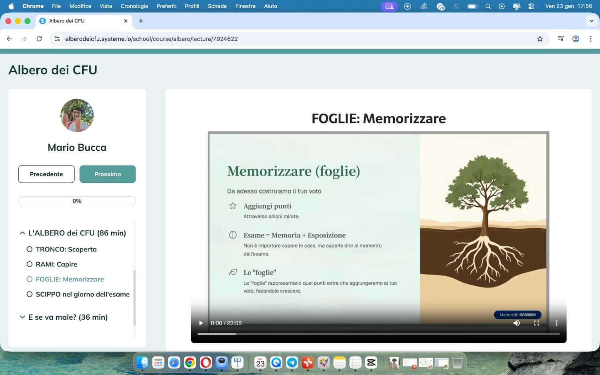The height and width of the screenshot is (375, 600).
Task: Open Spotlight search in menu bar
Action: (x=488, y=6)
